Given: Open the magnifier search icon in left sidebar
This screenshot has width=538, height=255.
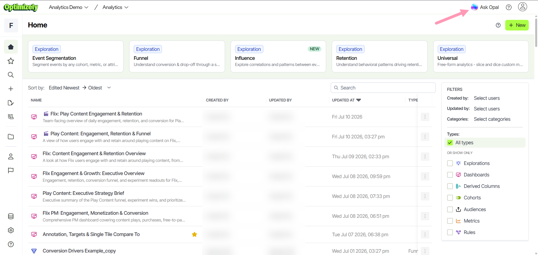Looking at the screenshot, I should pos(11,75).
